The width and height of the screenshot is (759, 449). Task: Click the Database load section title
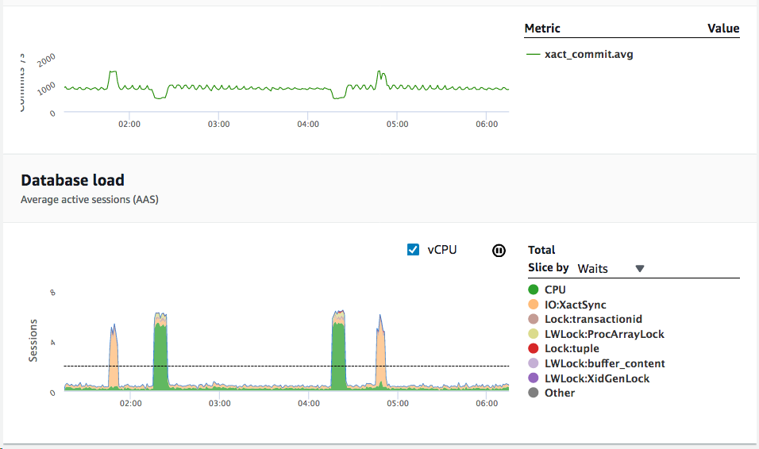(72, 181)
